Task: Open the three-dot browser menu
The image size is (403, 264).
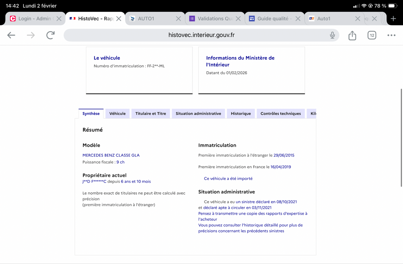Action: pyautogui.click(x=391, y=35)
